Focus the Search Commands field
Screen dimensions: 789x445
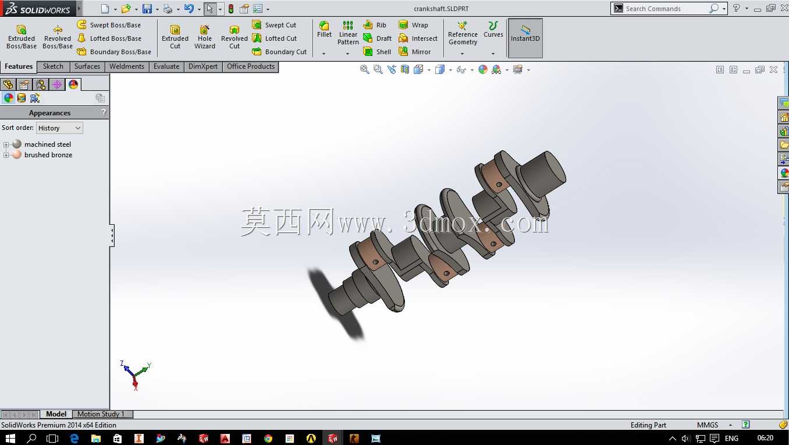(665, 9)
